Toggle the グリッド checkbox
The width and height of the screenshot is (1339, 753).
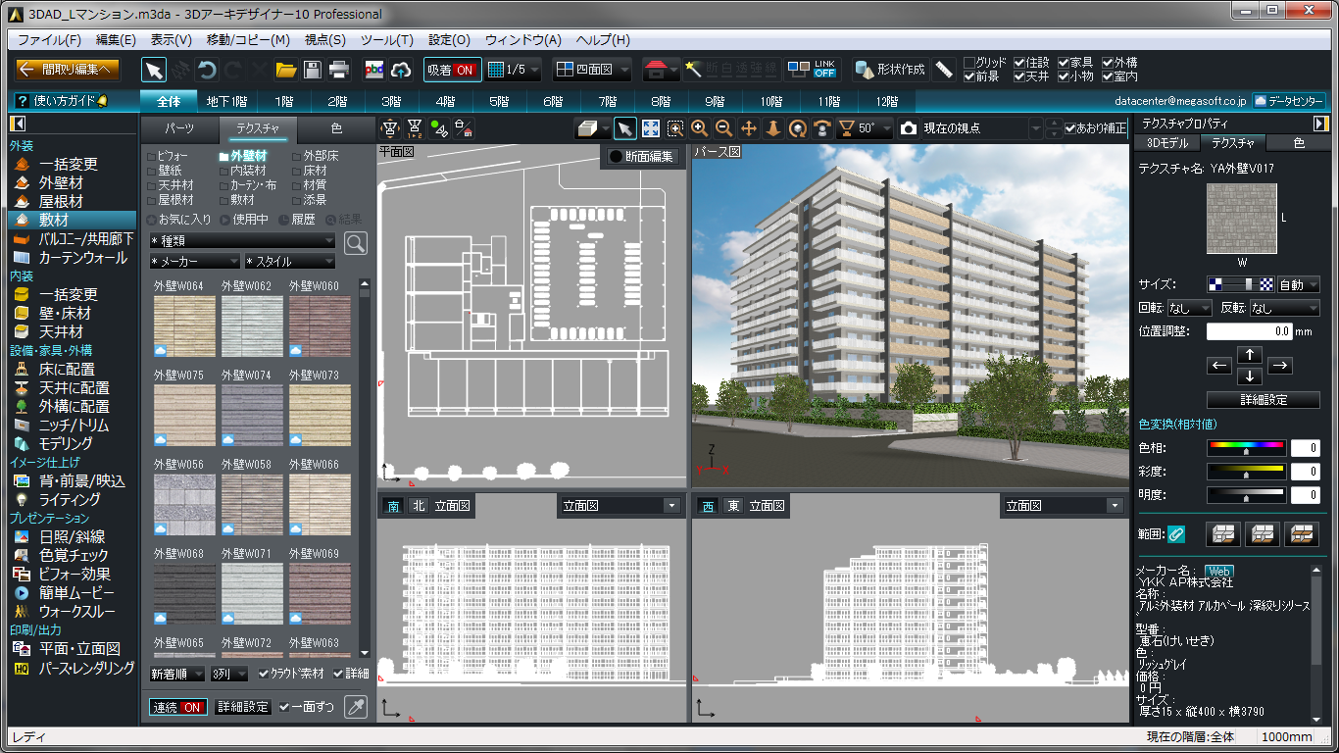(969, 63)
